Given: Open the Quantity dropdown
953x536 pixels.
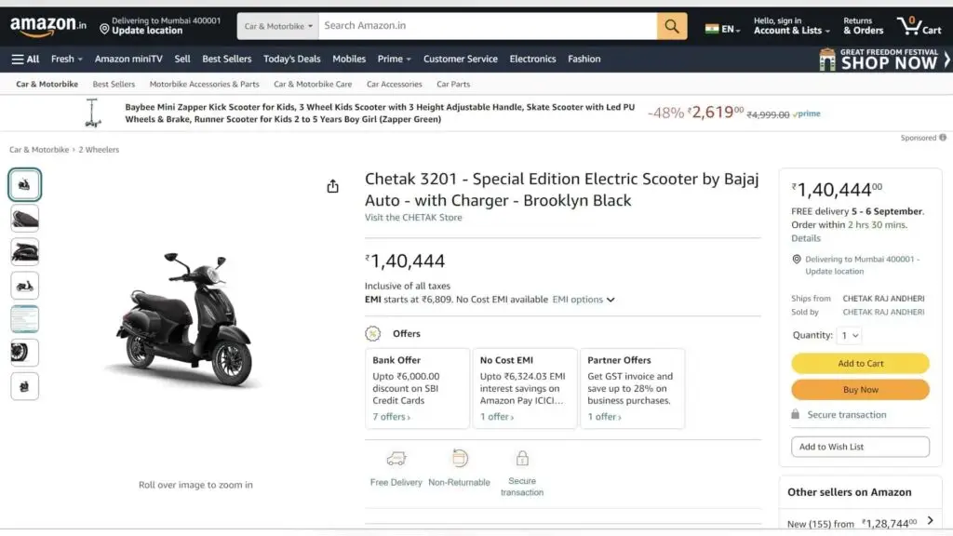Looking at the screenshot, I should coord(850,335).
